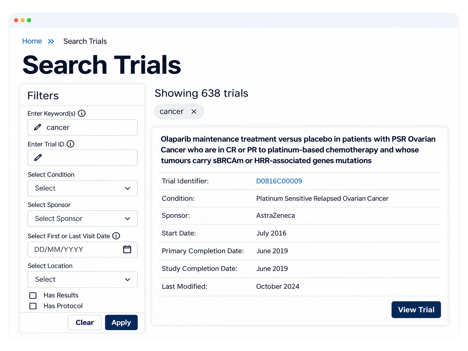This screenshot has height=351, width=468.
Task: Click the Search Trials breadcrumb text
Action: tap(85, 41)
